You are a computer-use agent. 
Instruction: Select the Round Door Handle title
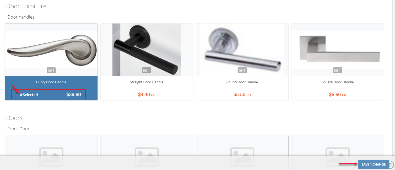[242, 82]
